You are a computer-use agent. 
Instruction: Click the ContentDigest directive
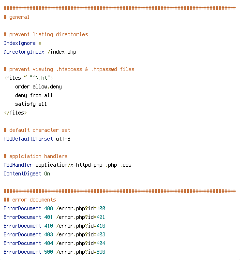[22, 173]
